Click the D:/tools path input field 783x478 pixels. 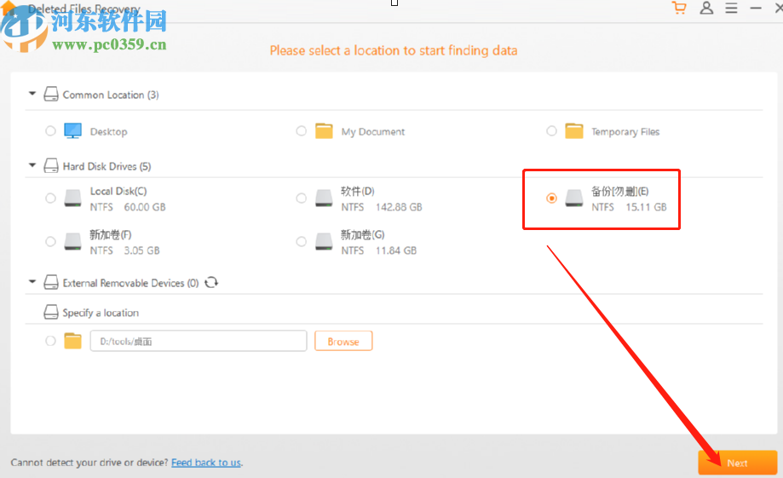pos(199,341)
